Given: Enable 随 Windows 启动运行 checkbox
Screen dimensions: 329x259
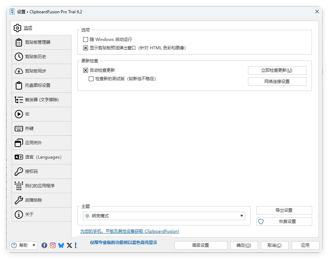Looking at the screenshot, I should coord(85,40).
